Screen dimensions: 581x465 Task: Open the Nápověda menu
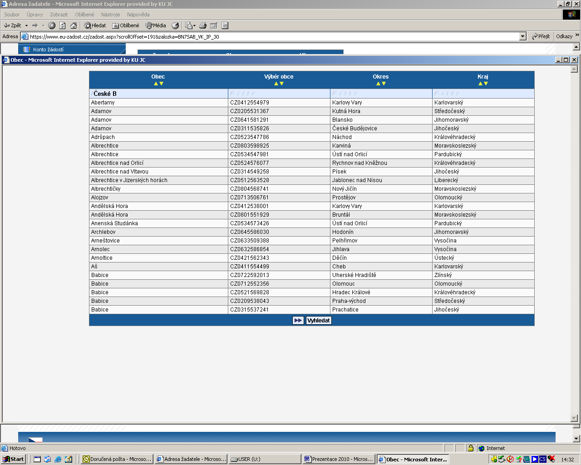coord(138,15)
